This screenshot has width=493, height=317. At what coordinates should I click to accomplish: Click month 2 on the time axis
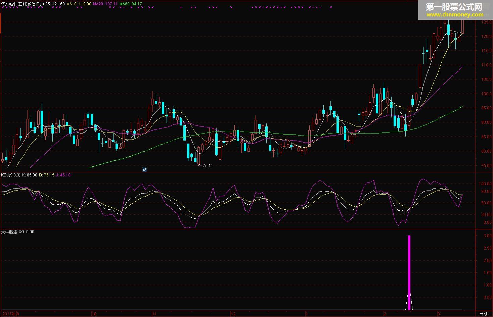tap(386, 314)
